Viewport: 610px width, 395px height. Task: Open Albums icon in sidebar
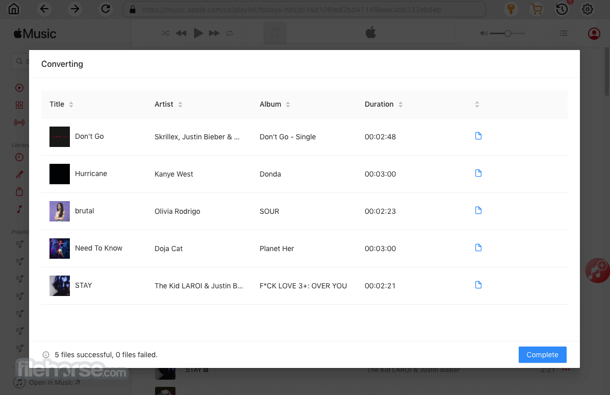point(19,191)
